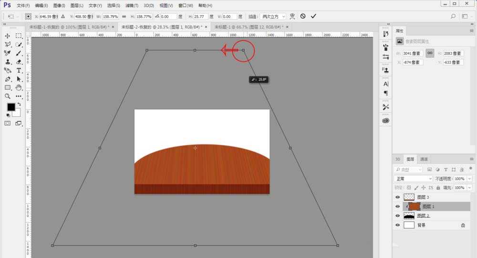Switch to the 通道 channels tab
This screenshot has height=258, width=477.
point(424,159)
